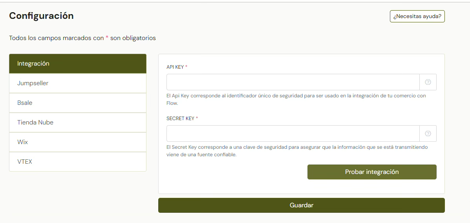
Task: Click the red asterisk beside SECRET KEY
Action: point(197,118)
